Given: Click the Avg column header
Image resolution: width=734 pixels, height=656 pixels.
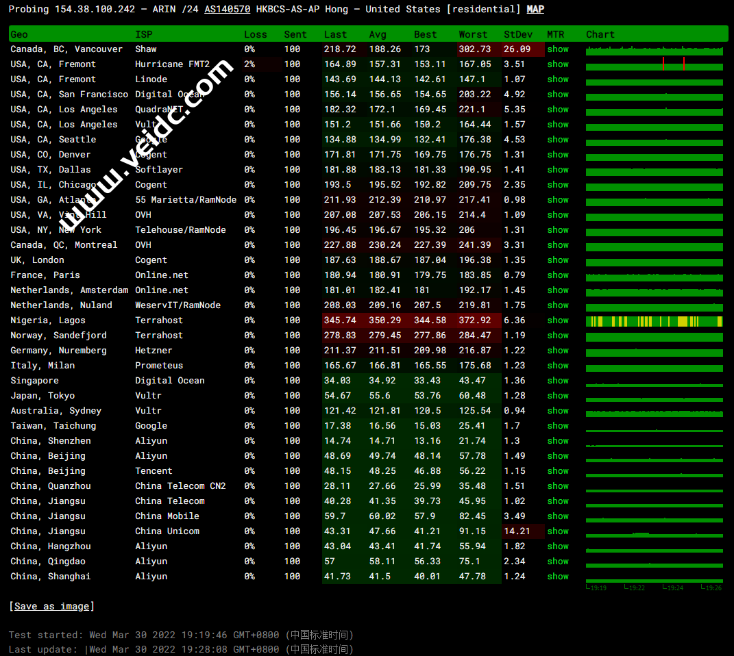Looking at the screenshot, I should 378,34.
